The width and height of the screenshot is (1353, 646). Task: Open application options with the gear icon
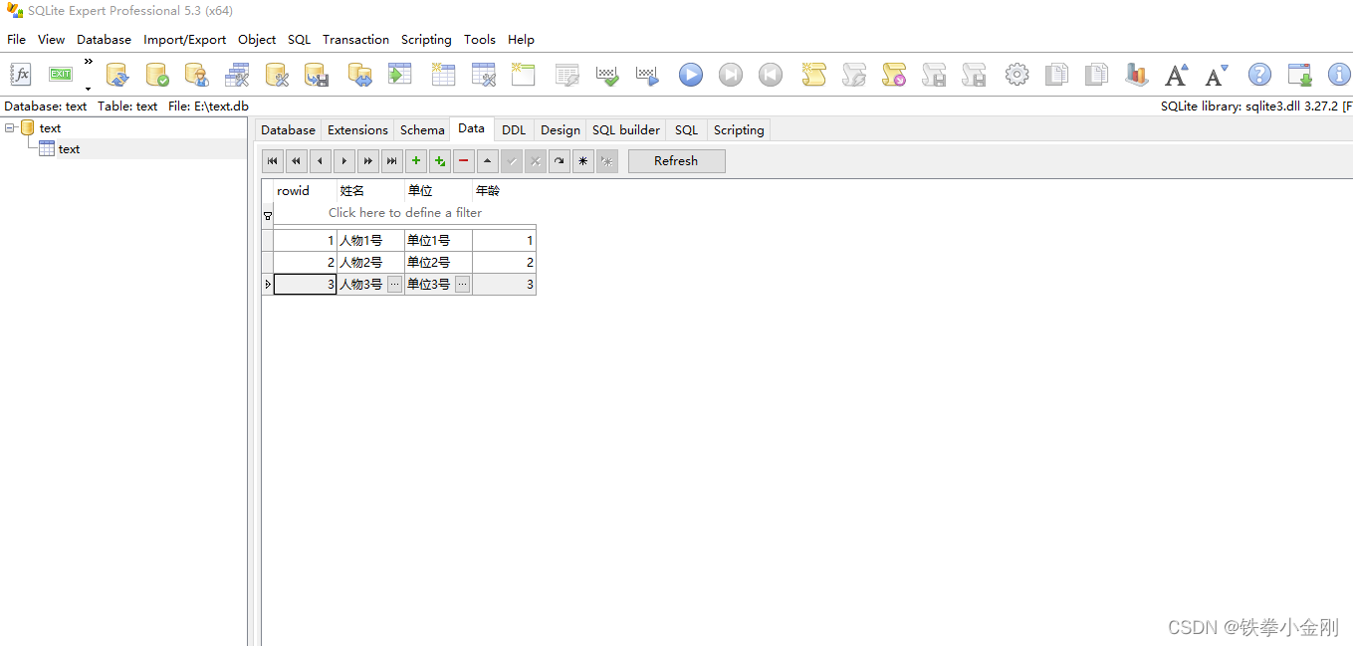click(1016, 74)
